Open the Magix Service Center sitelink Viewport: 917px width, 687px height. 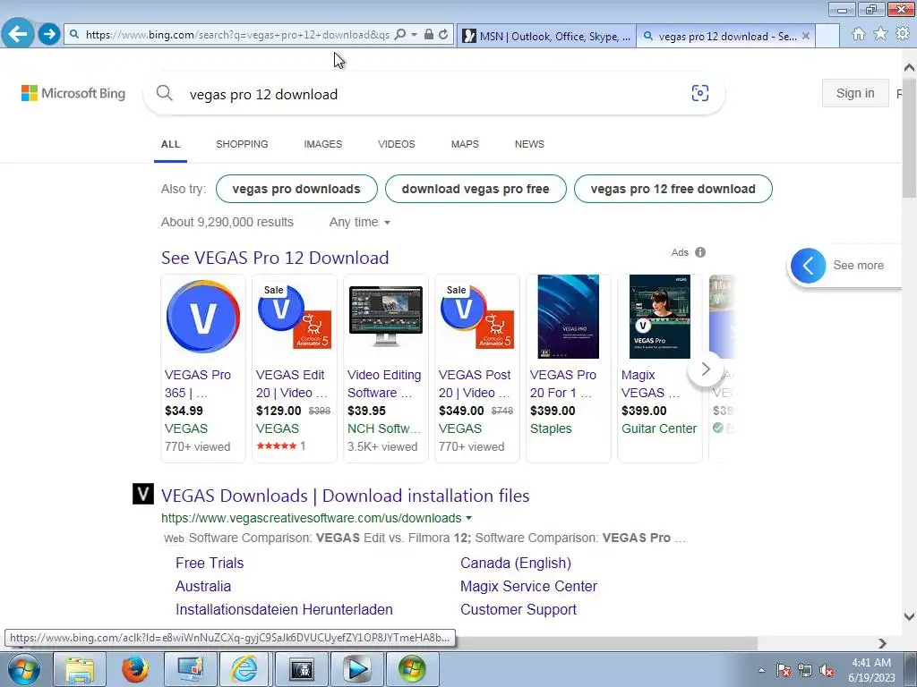pos(528,587)
